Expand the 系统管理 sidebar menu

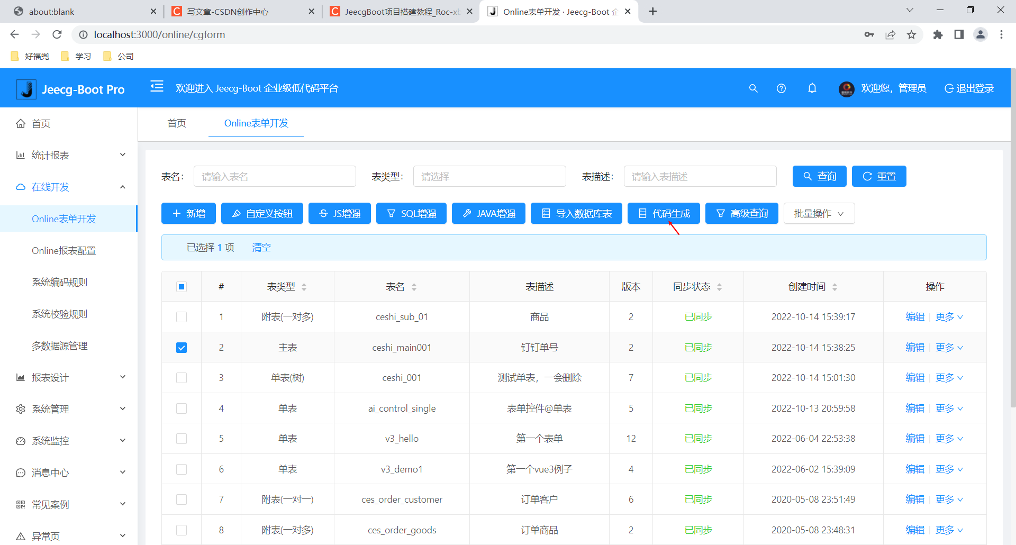pyautogui.click(x=69, y=409)
